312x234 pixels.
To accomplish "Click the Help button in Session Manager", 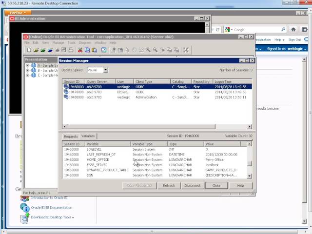I will [x=240, y=185].
